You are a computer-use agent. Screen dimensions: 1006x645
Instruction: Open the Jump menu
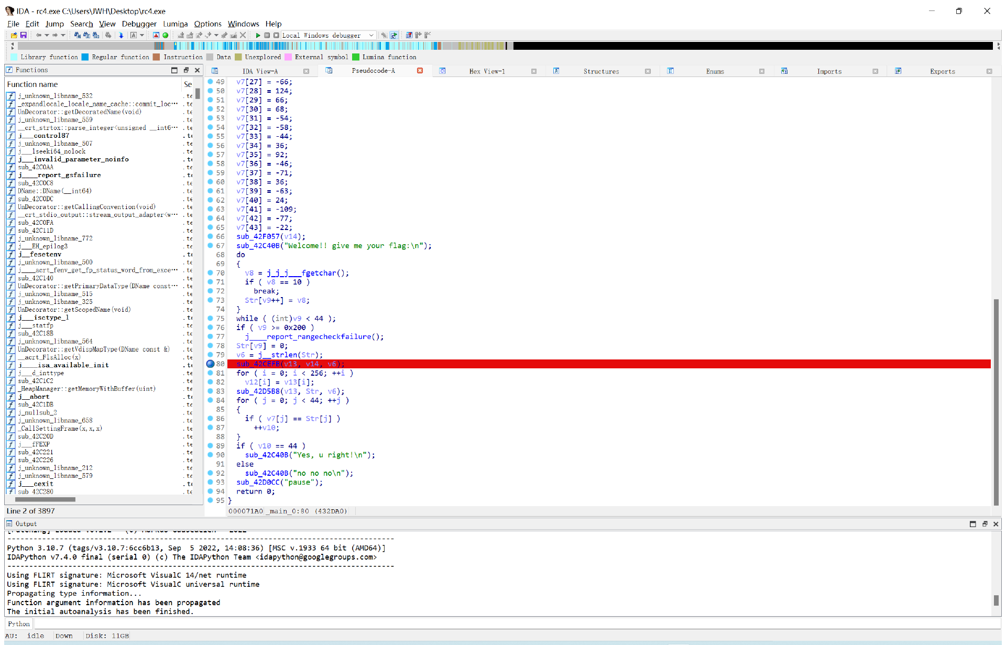click(x=54, y=24)
